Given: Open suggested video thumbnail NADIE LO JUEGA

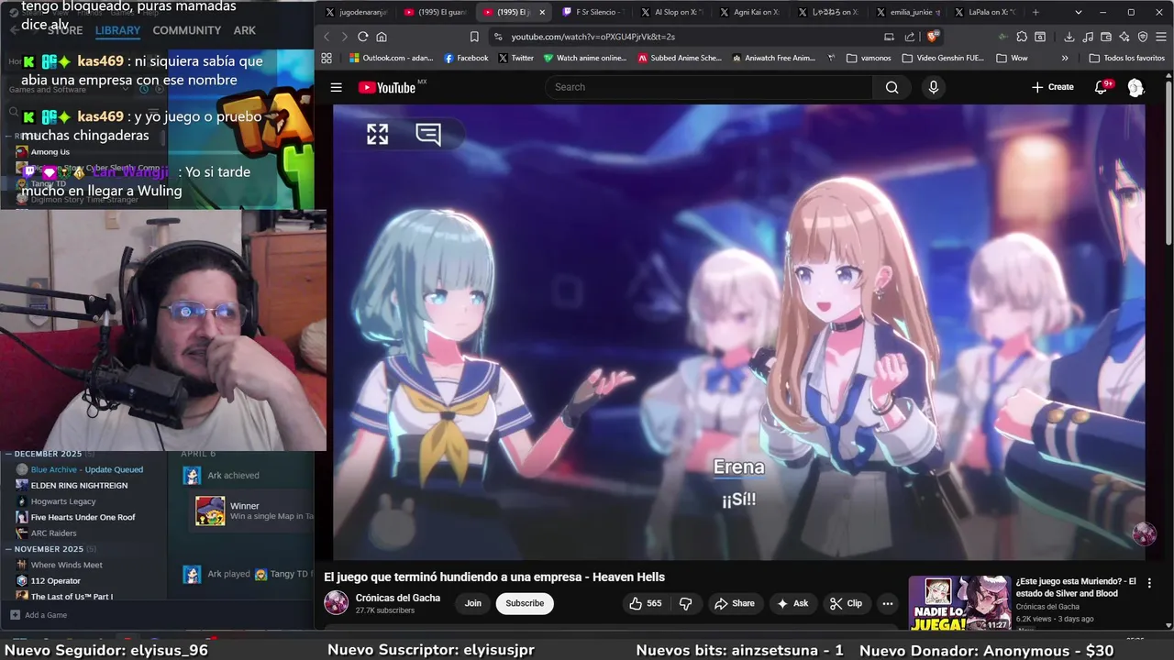Looking at the screenshot, I should (959, 603).
